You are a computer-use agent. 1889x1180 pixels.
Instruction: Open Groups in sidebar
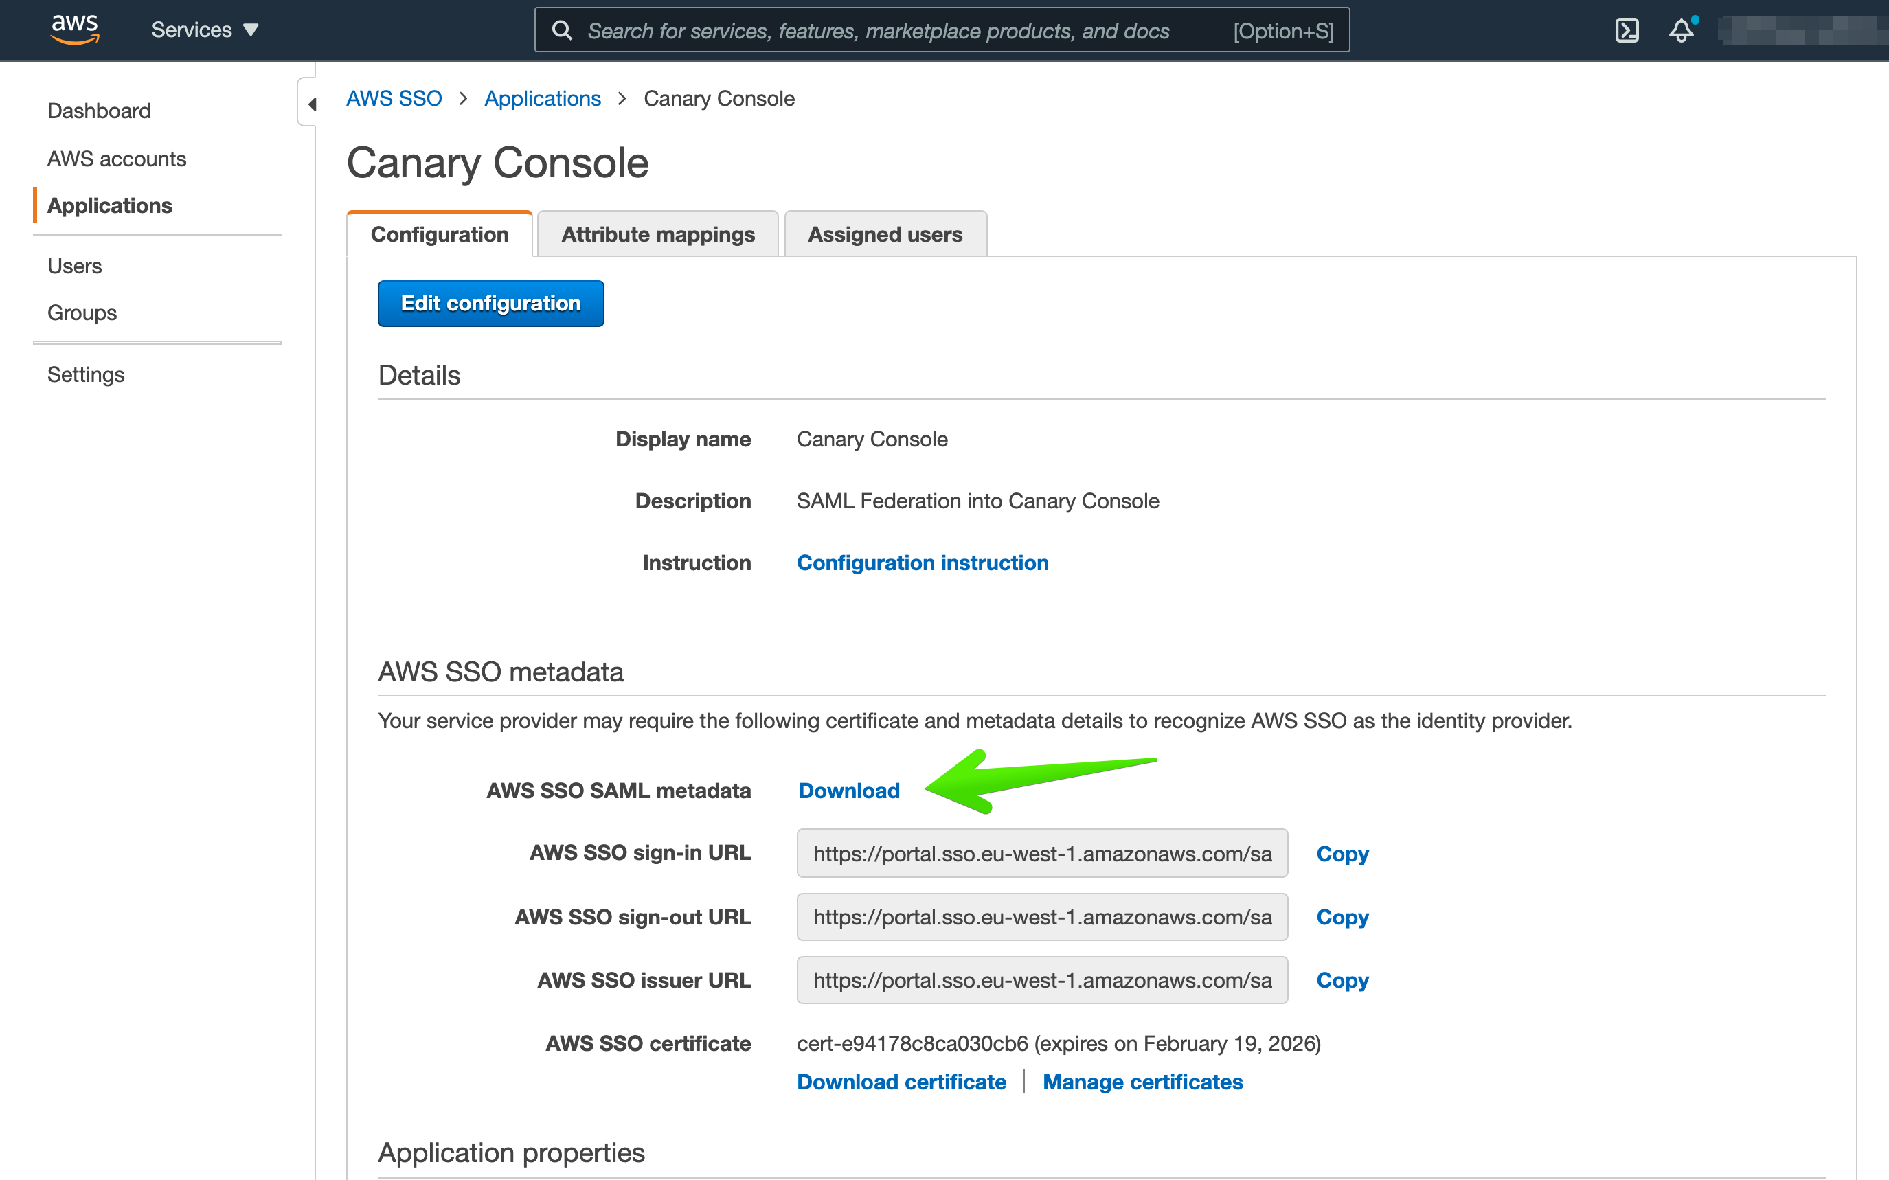point(82,313)
